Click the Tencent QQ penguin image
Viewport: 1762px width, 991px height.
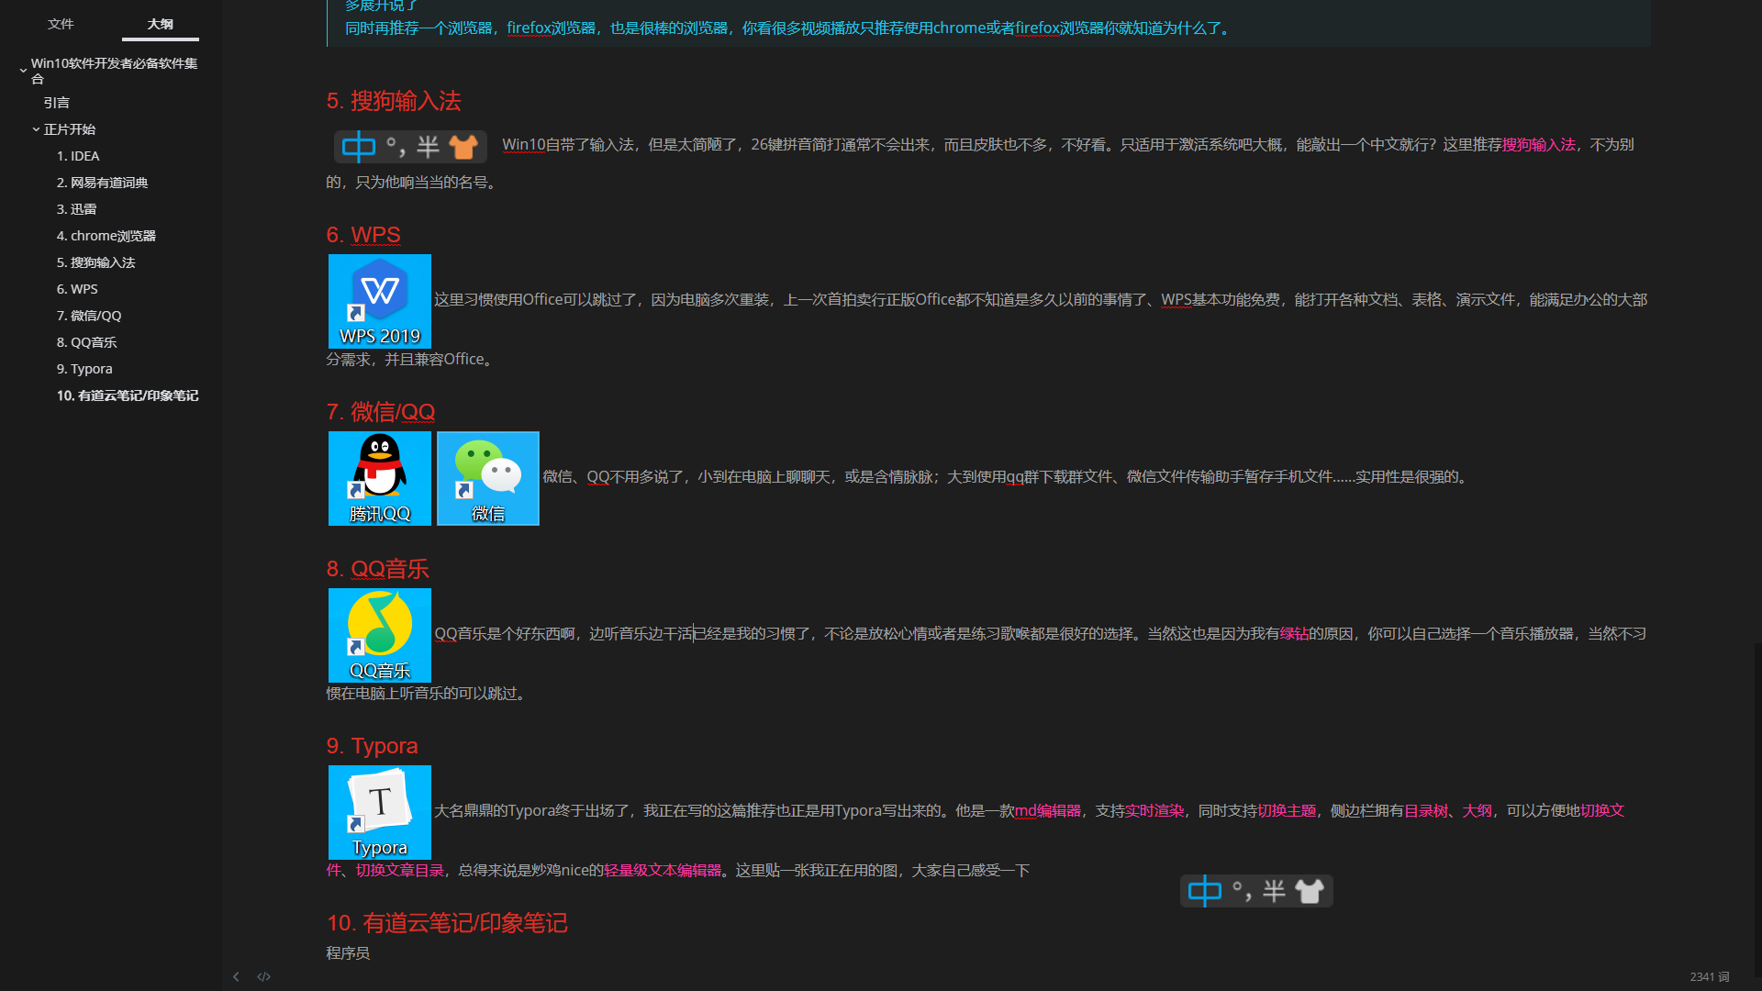coord(380,478)
